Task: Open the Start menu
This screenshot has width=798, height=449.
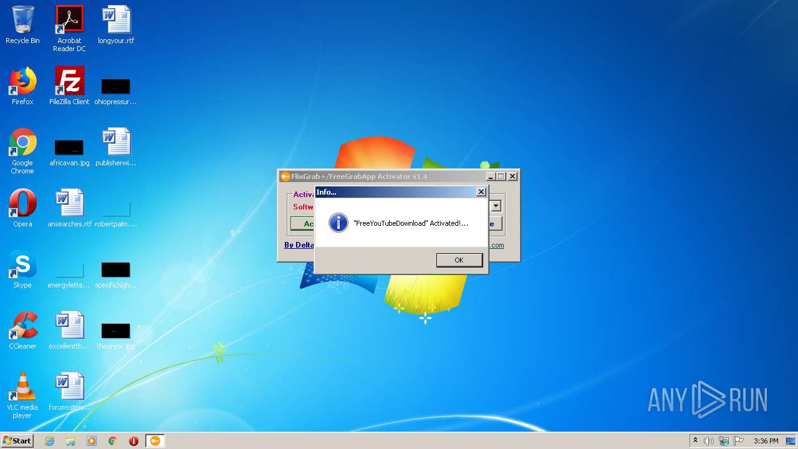Action: click(17, 441)
